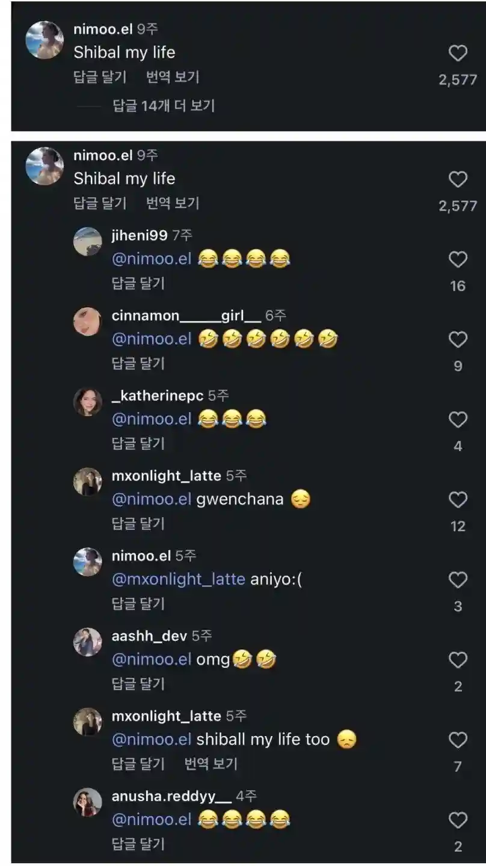Screen dimensions: 486x866
Task: Like the 'shiball my life too' comment
Action: click(x=458, y=740)
